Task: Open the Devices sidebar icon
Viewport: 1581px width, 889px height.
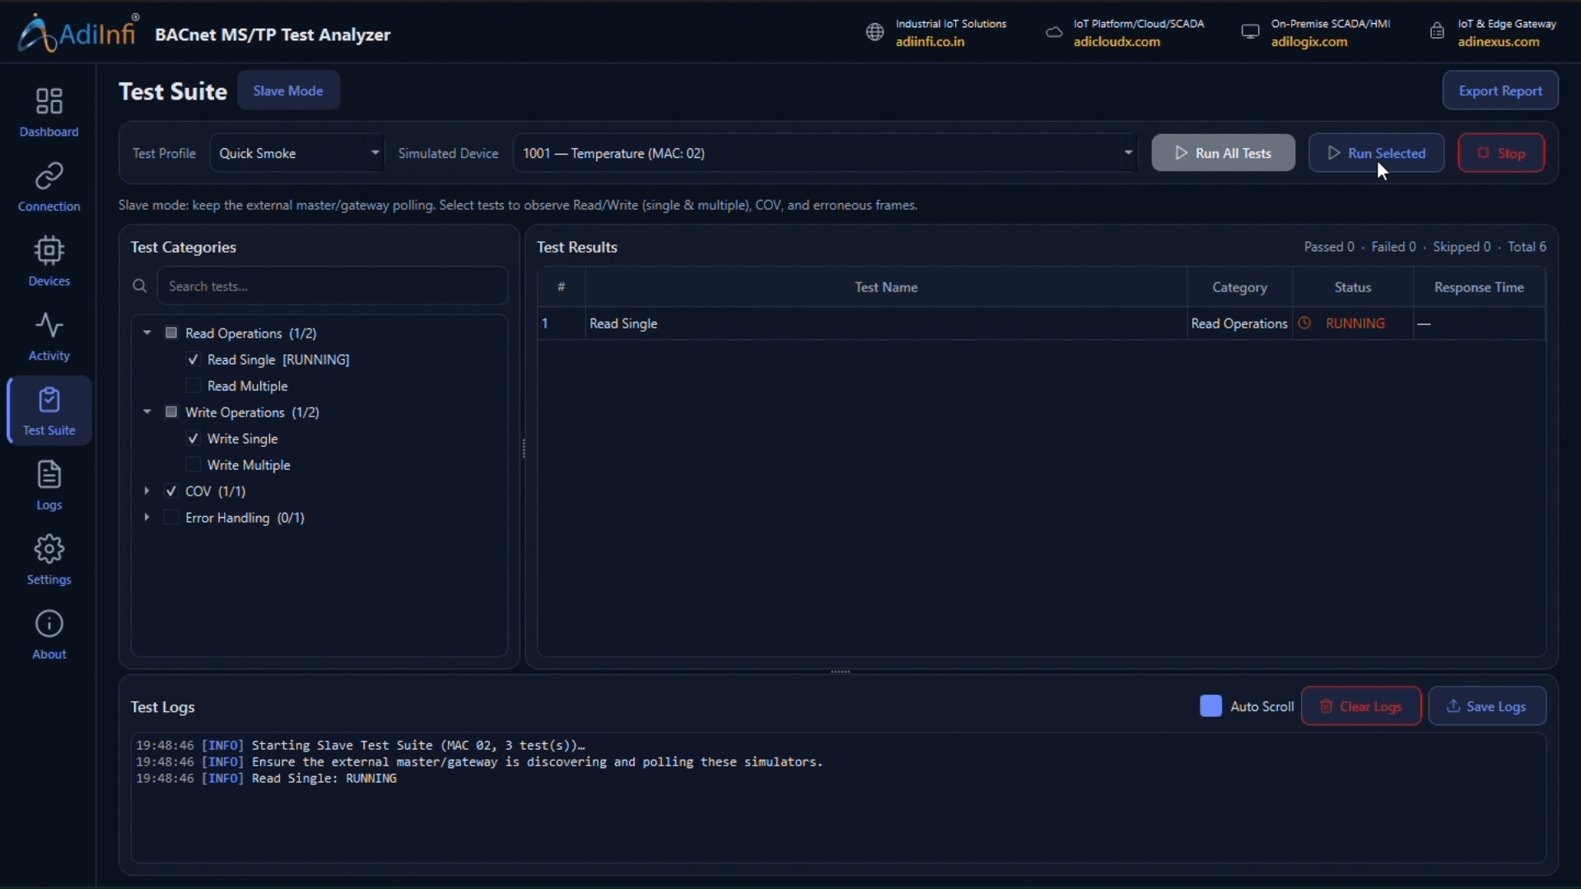Action: (49, 250)
